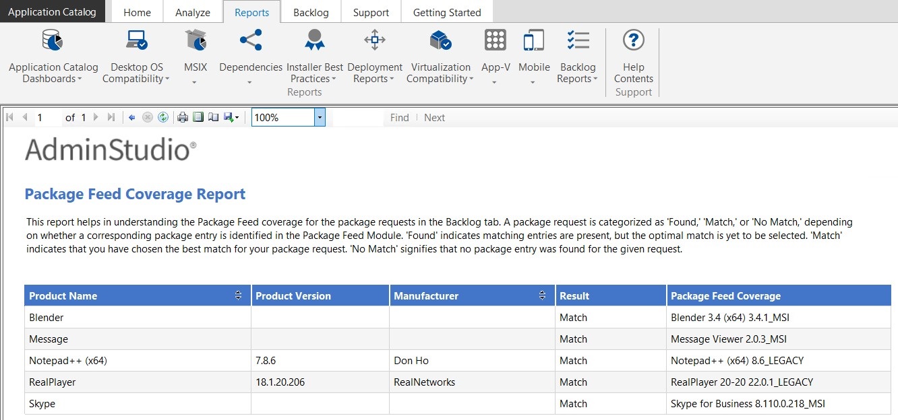Expand the Backlog Reports dropdown
This screenshot has width=898, height=420.
pyautogui.click(x=595, y=79)
